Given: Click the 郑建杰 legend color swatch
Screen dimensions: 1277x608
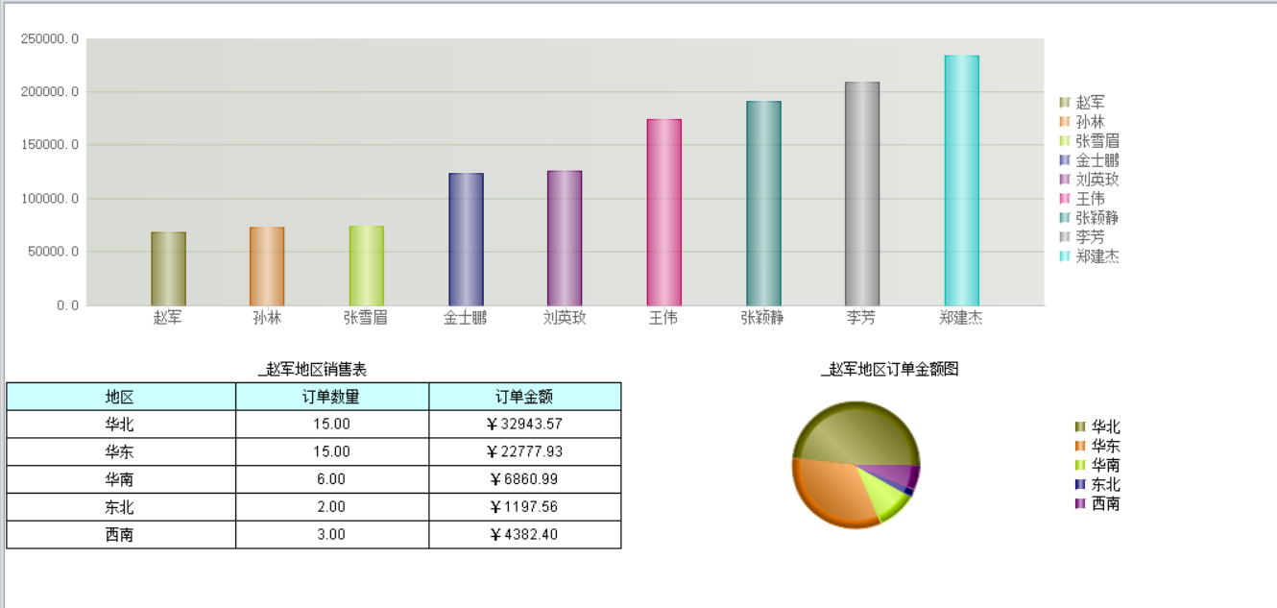Looking at the screenshot, I should coord(1064,255).
